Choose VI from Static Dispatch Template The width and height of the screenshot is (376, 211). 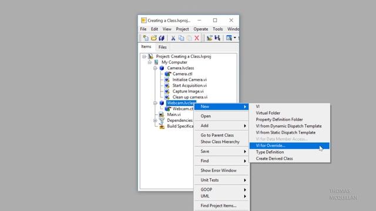(290, 132)
